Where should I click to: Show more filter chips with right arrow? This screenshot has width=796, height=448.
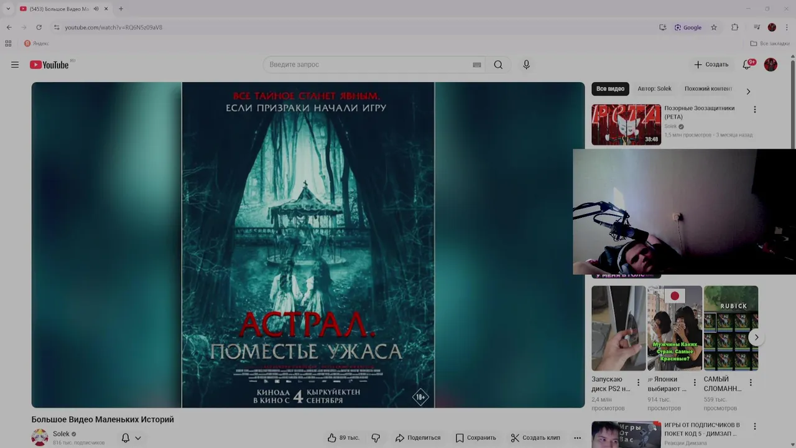(748, 91)
